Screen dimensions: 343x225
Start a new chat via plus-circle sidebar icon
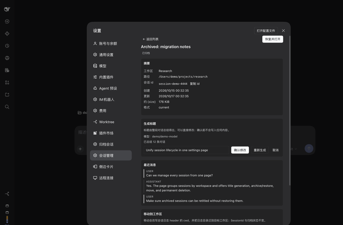click(x=7, y=21)
